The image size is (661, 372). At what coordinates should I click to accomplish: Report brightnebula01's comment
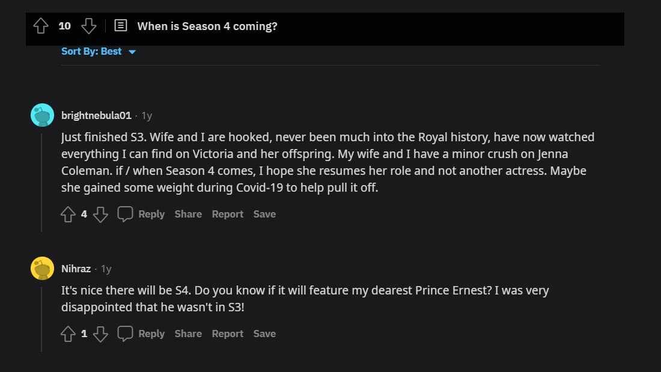[228, 214]
